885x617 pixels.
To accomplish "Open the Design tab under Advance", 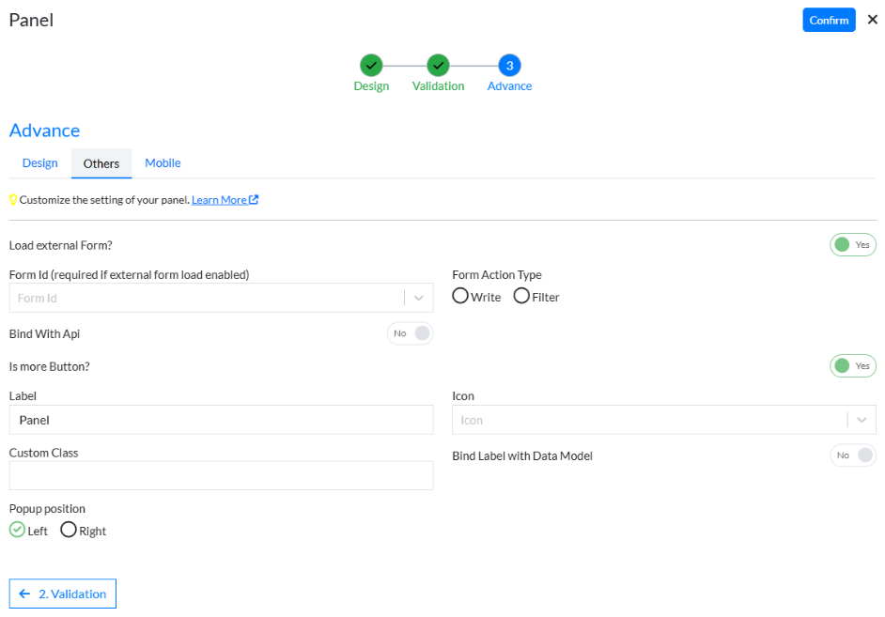I will (x=39, y=162).
